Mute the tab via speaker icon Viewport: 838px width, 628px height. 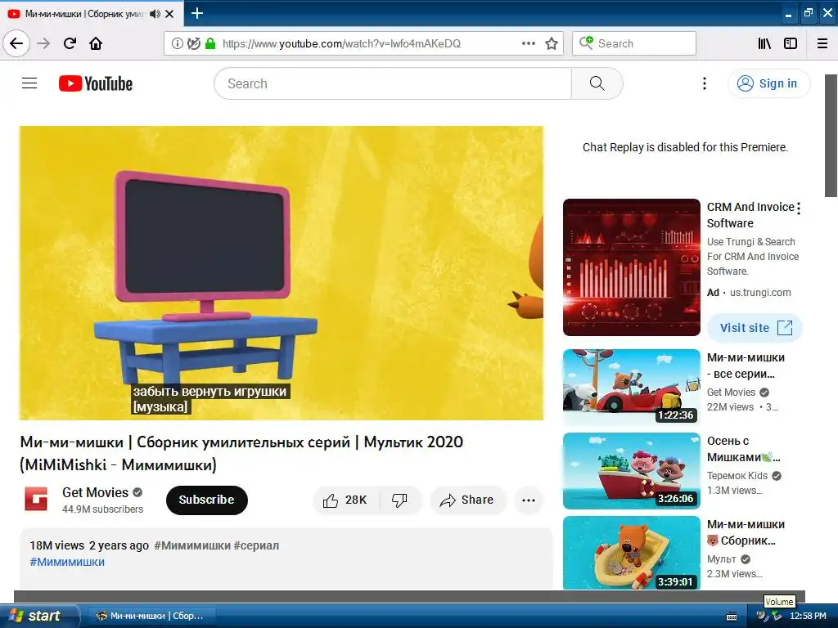pyautogui.click(x=155, y=14)
